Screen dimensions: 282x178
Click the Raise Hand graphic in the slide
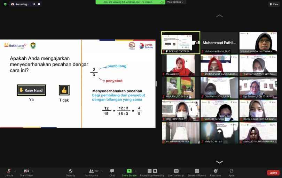(x=31, y=90)
